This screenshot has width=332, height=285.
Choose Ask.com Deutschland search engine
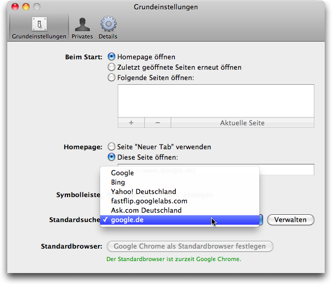pos(179,210)
